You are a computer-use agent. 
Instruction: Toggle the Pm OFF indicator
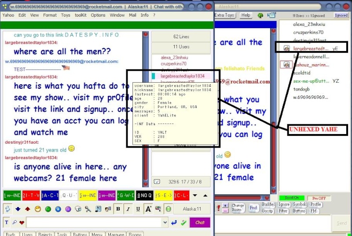(x=319, y=198)
